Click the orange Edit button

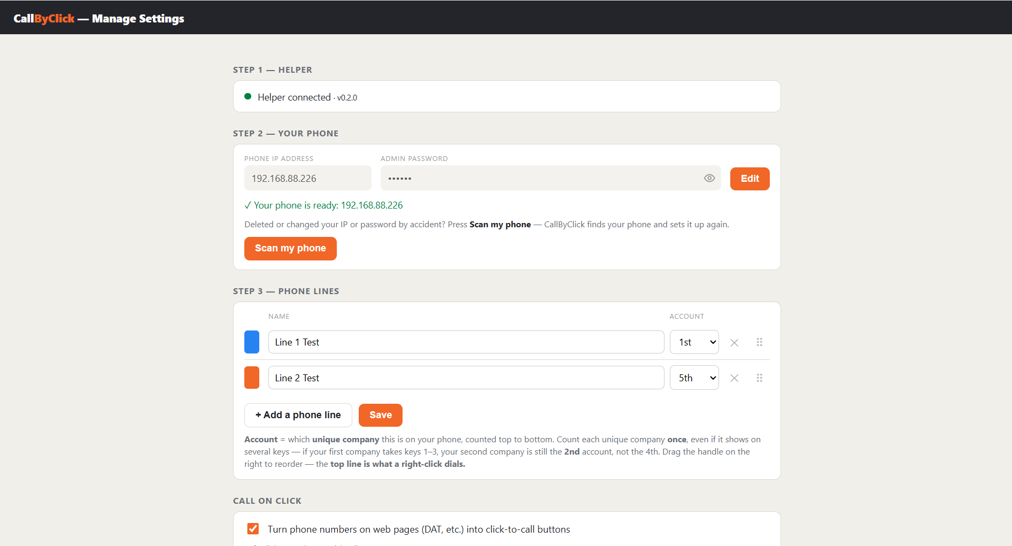[x=750, y=179]
